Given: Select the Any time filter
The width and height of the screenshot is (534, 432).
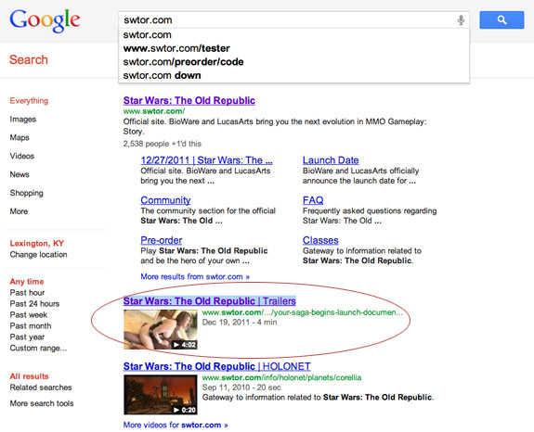Looking at the screenshot, I should click(27, 282).
